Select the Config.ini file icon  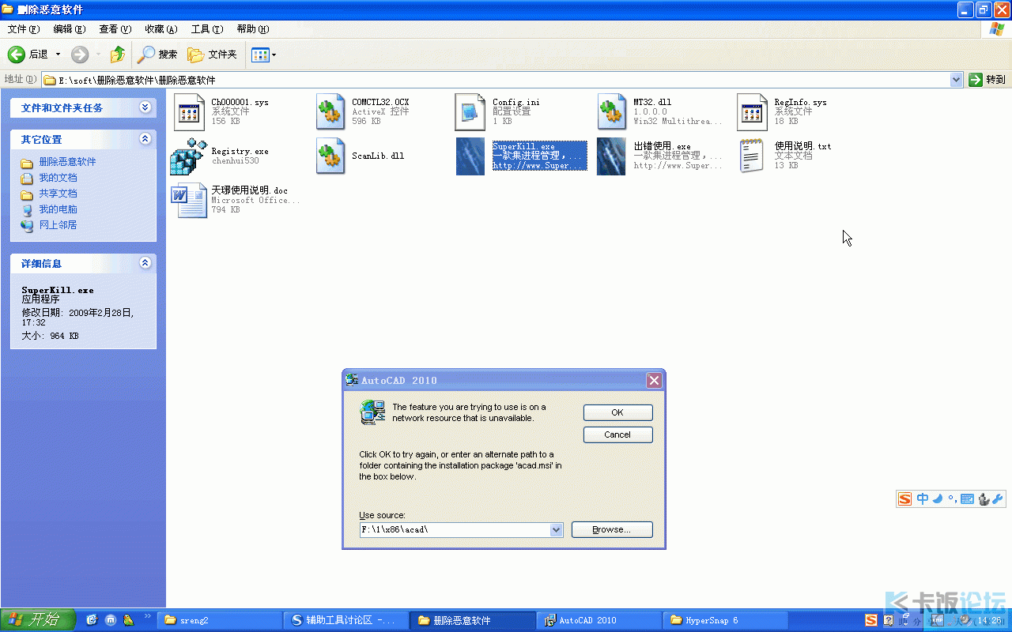pyautogui.click(x=470, y=112)
